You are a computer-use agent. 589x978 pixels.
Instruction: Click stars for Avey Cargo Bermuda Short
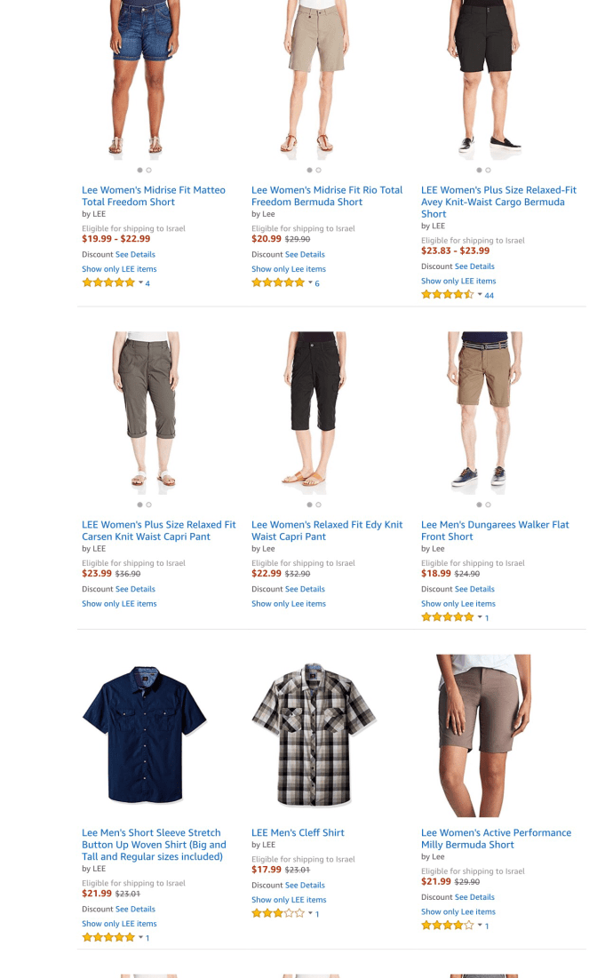click(448, 294)
